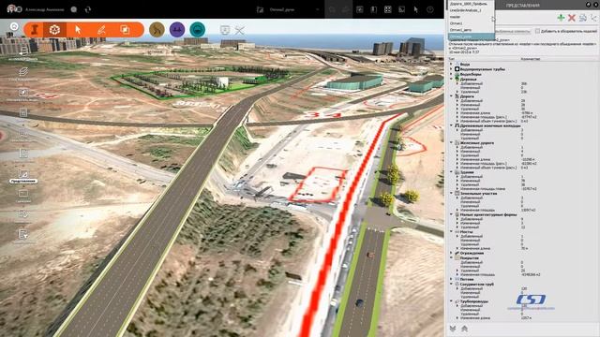This screenshot has width=600, height=337.
Task: Click the user avatar in top left
Action: 11,8
